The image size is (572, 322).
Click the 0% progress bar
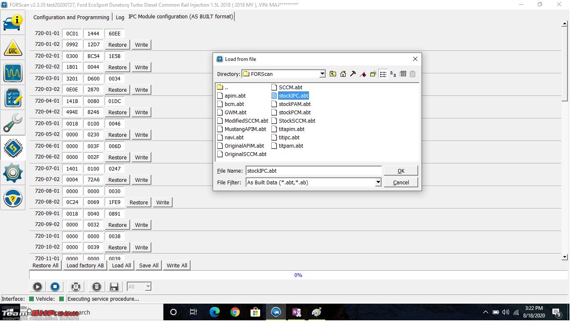coord(298,275)
